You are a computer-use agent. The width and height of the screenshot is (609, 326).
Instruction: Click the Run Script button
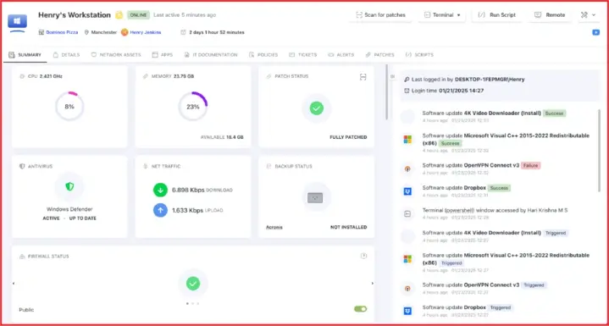496,15
